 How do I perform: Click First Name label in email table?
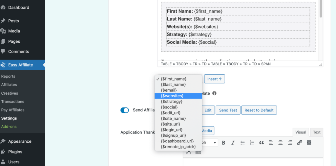pyautogui.click(x=180, y=11)
